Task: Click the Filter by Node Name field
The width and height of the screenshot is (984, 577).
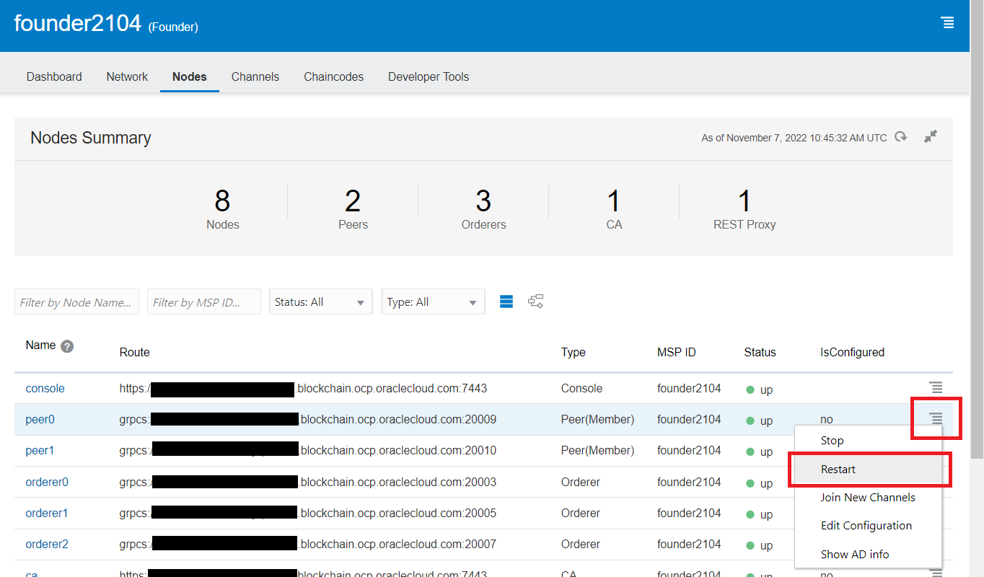Action: coord(76,302)
